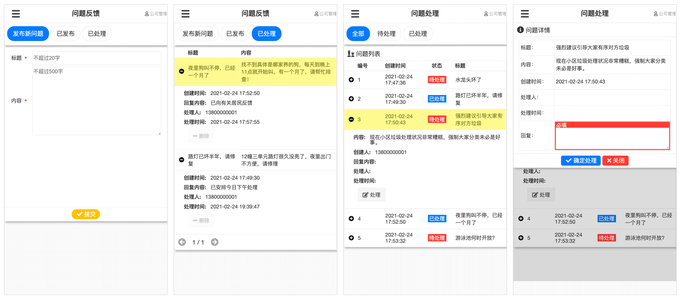The width and height of the screenshot is (682, 299).
Task: Expand issue row 1 水龙头坏了
Action: (x=351, y=80)
